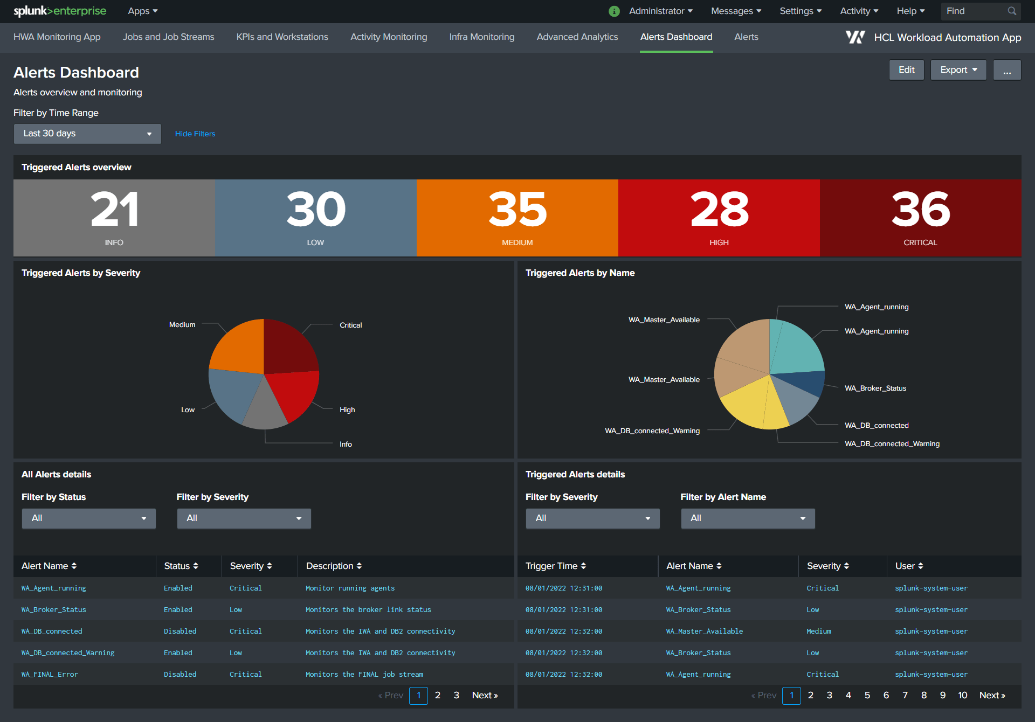Open the Last 30 days time range dropdown
Image resolution: width=1035 pixels, height=722 pixels.
[87, 134]
